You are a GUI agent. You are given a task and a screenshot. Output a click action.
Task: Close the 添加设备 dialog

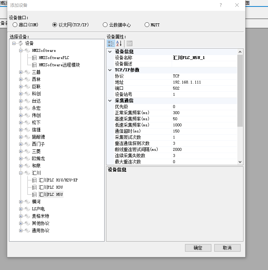pyautogui.click(x=237, y=5)
